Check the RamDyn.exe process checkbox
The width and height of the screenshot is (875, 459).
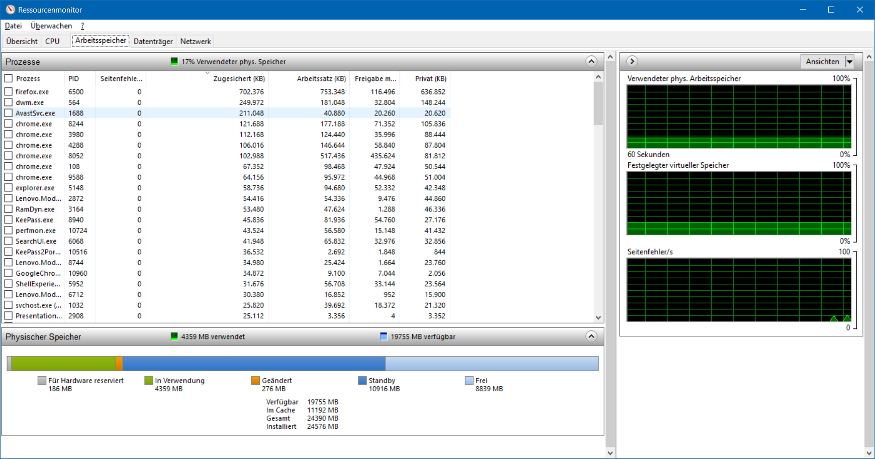click(9, 209)
